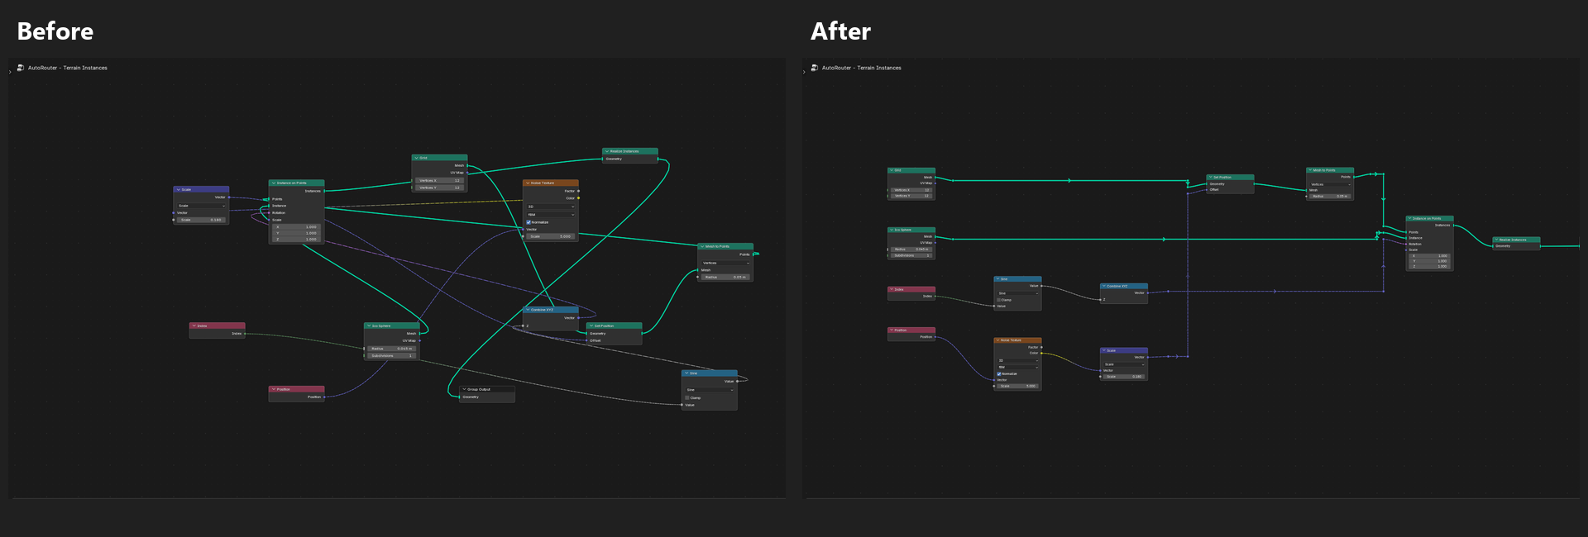This screenshot has height=537, width=1588.
Task: Select Combine XYZ node header in After panel
Action: (1124, 286)
